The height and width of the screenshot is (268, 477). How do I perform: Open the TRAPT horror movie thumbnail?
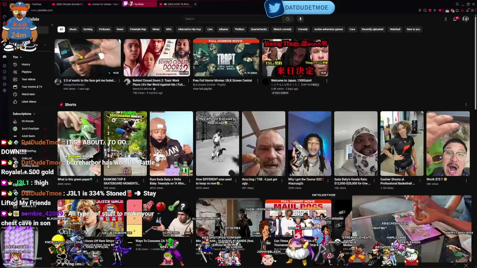226,57
